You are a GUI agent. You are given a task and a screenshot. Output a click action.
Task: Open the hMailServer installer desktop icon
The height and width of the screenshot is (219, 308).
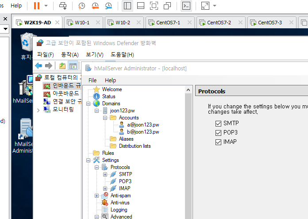(x=25, y=89)
